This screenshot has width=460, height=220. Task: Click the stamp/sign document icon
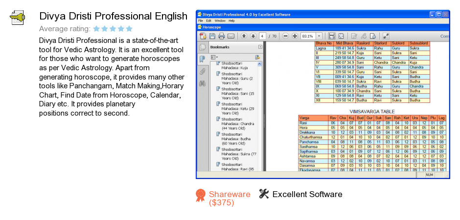pyautogui.click(x=373, y=36)
